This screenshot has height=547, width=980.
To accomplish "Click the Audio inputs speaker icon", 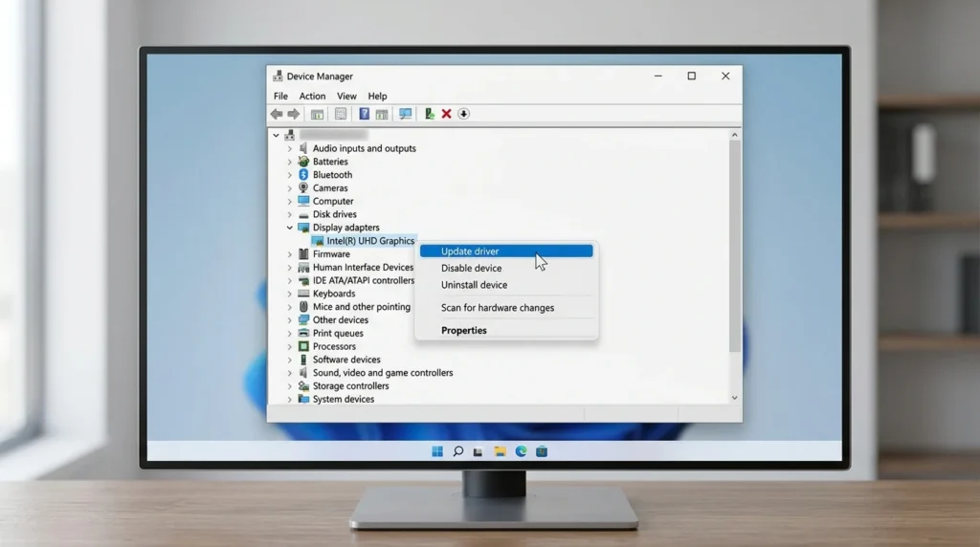I will pos(303,148).
